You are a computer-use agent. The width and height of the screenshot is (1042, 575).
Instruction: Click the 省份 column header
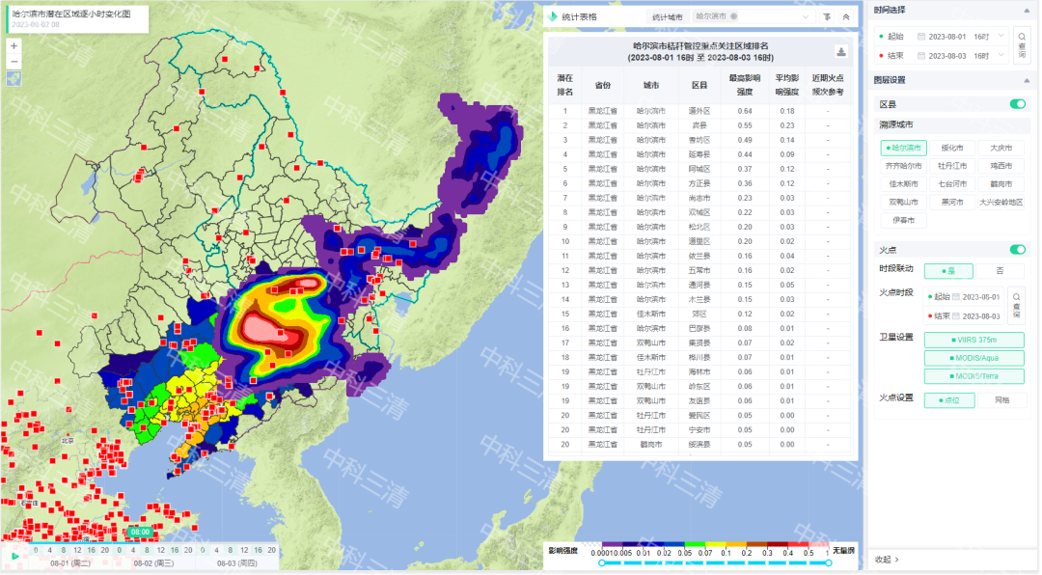(603, 85)
